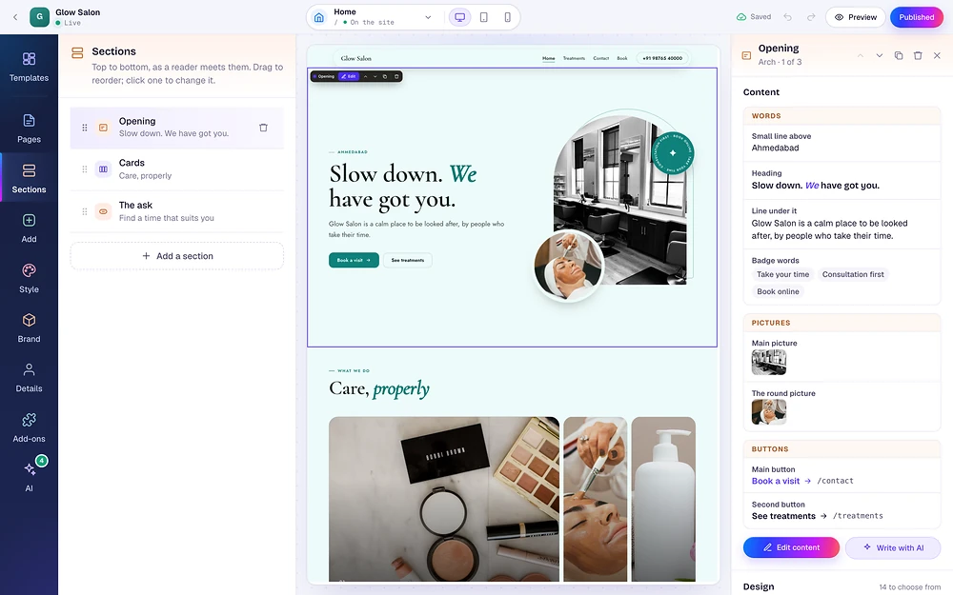Redo the last change

pyautogui.click(x=811, y=17)
